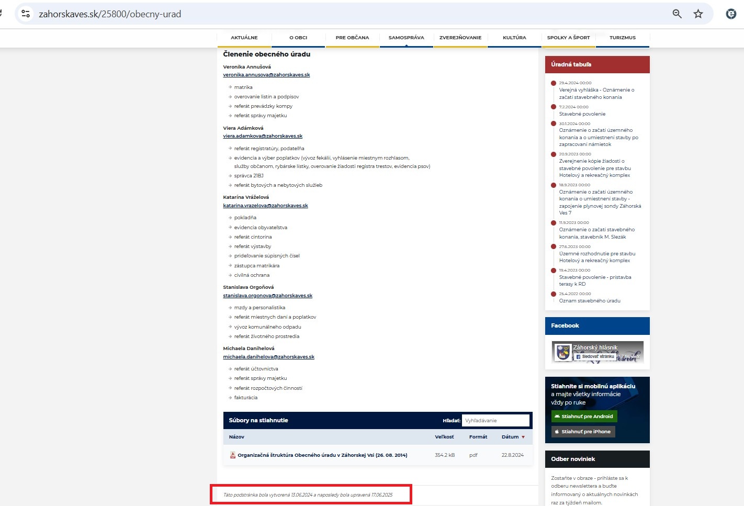Click the viera.adamkova@zahorskaves.sk email link
744x506 pixels.
click(263, 136)
